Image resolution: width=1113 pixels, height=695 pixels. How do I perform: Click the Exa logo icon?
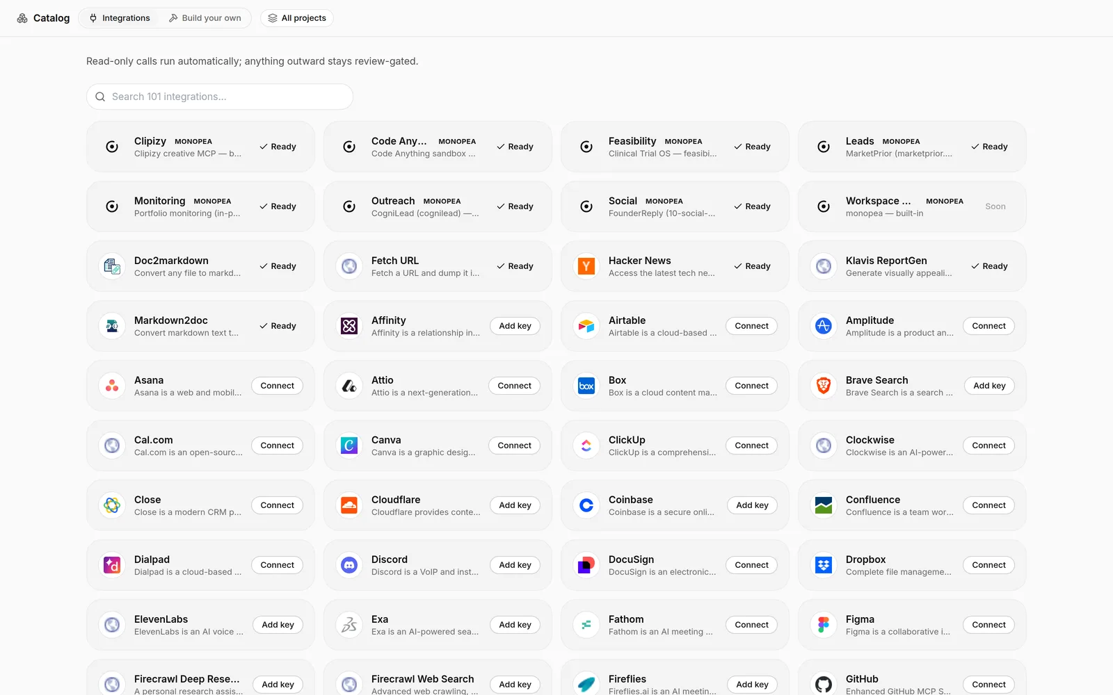pyautogui.click(x=349, y=625)
